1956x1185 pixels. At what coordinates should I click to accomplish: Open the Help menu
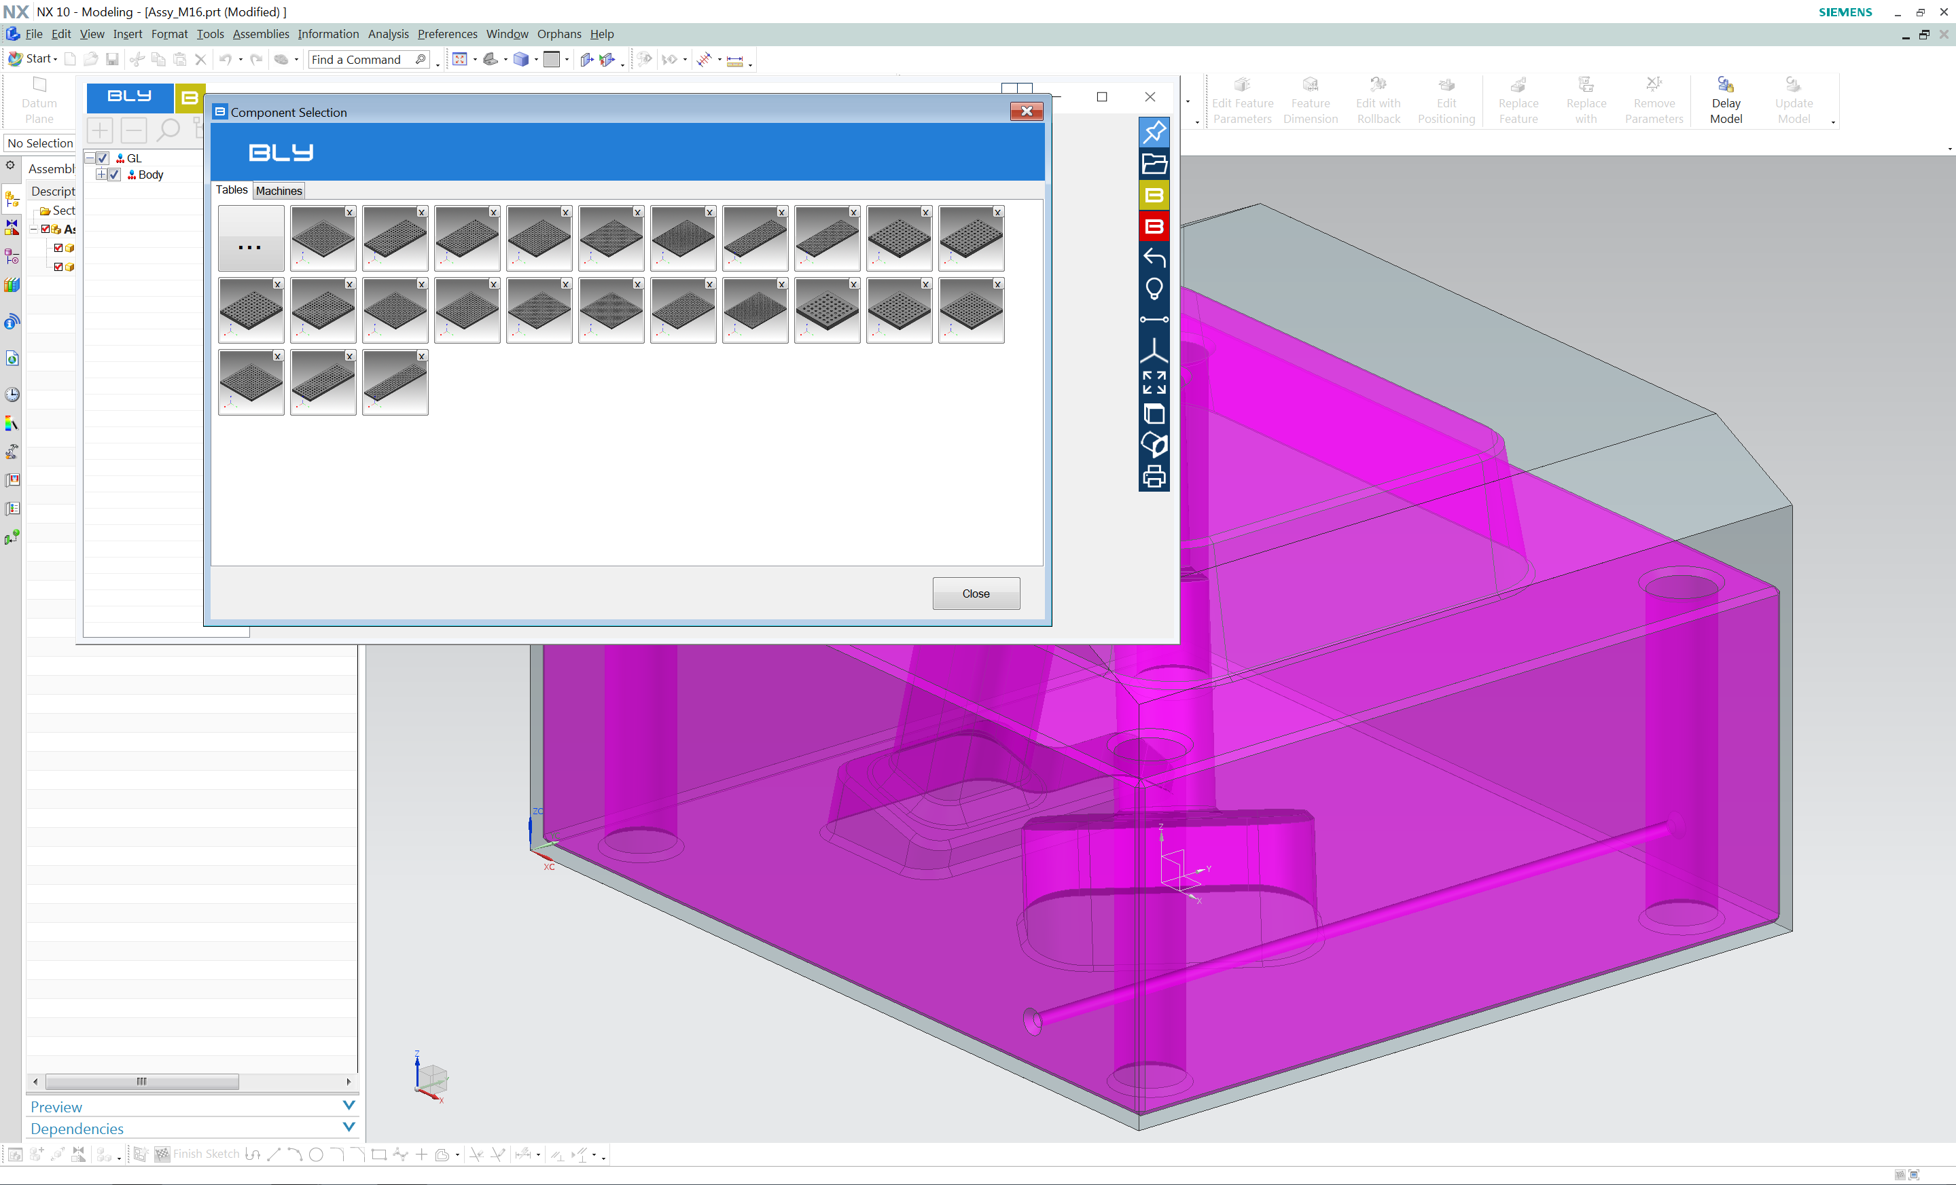click(x=602, y=34)
